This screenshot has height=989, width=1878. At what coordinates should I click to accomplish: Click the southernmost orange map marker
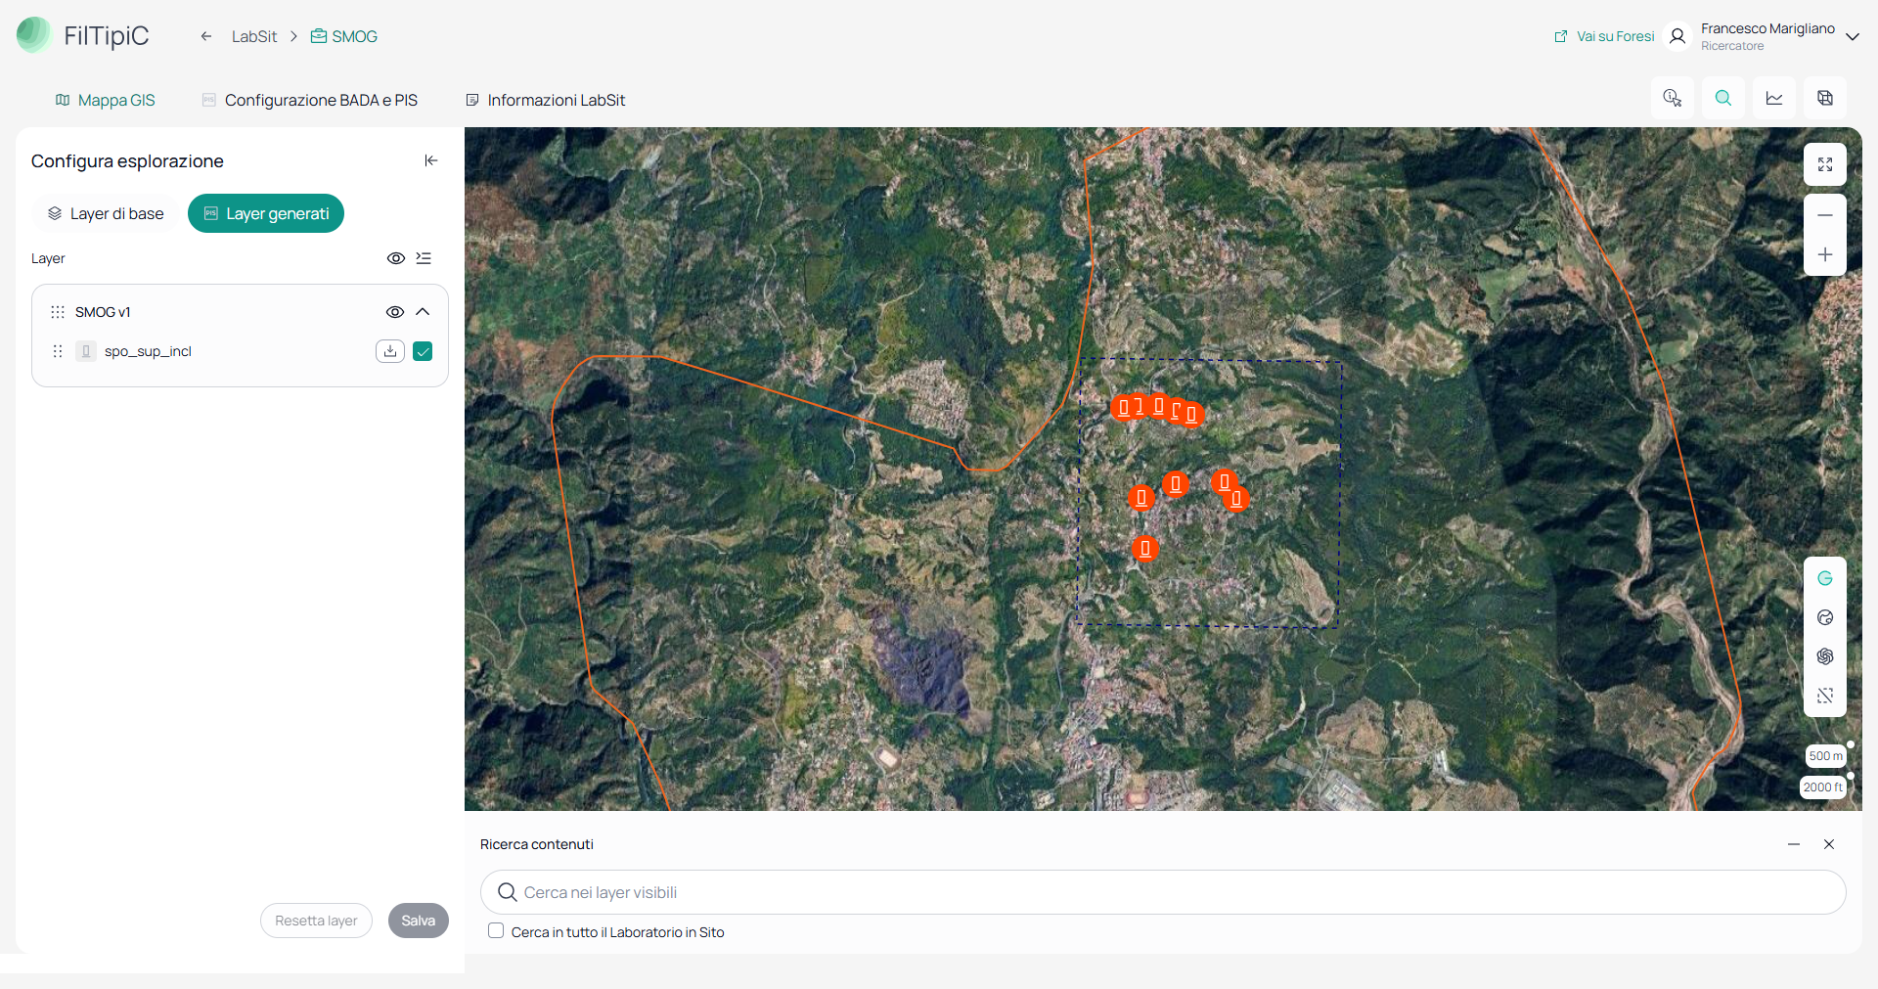pyautogui.click(x=1145, y=549)
